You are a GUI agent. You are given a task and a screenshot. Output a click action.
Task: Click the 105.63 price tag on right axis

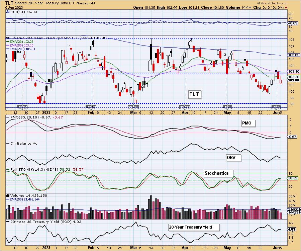pyautogui.click(x=294, y=55)
